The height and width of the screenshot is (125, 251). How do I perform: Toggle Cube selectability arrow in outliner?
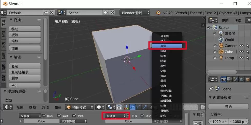click(248, 52)
